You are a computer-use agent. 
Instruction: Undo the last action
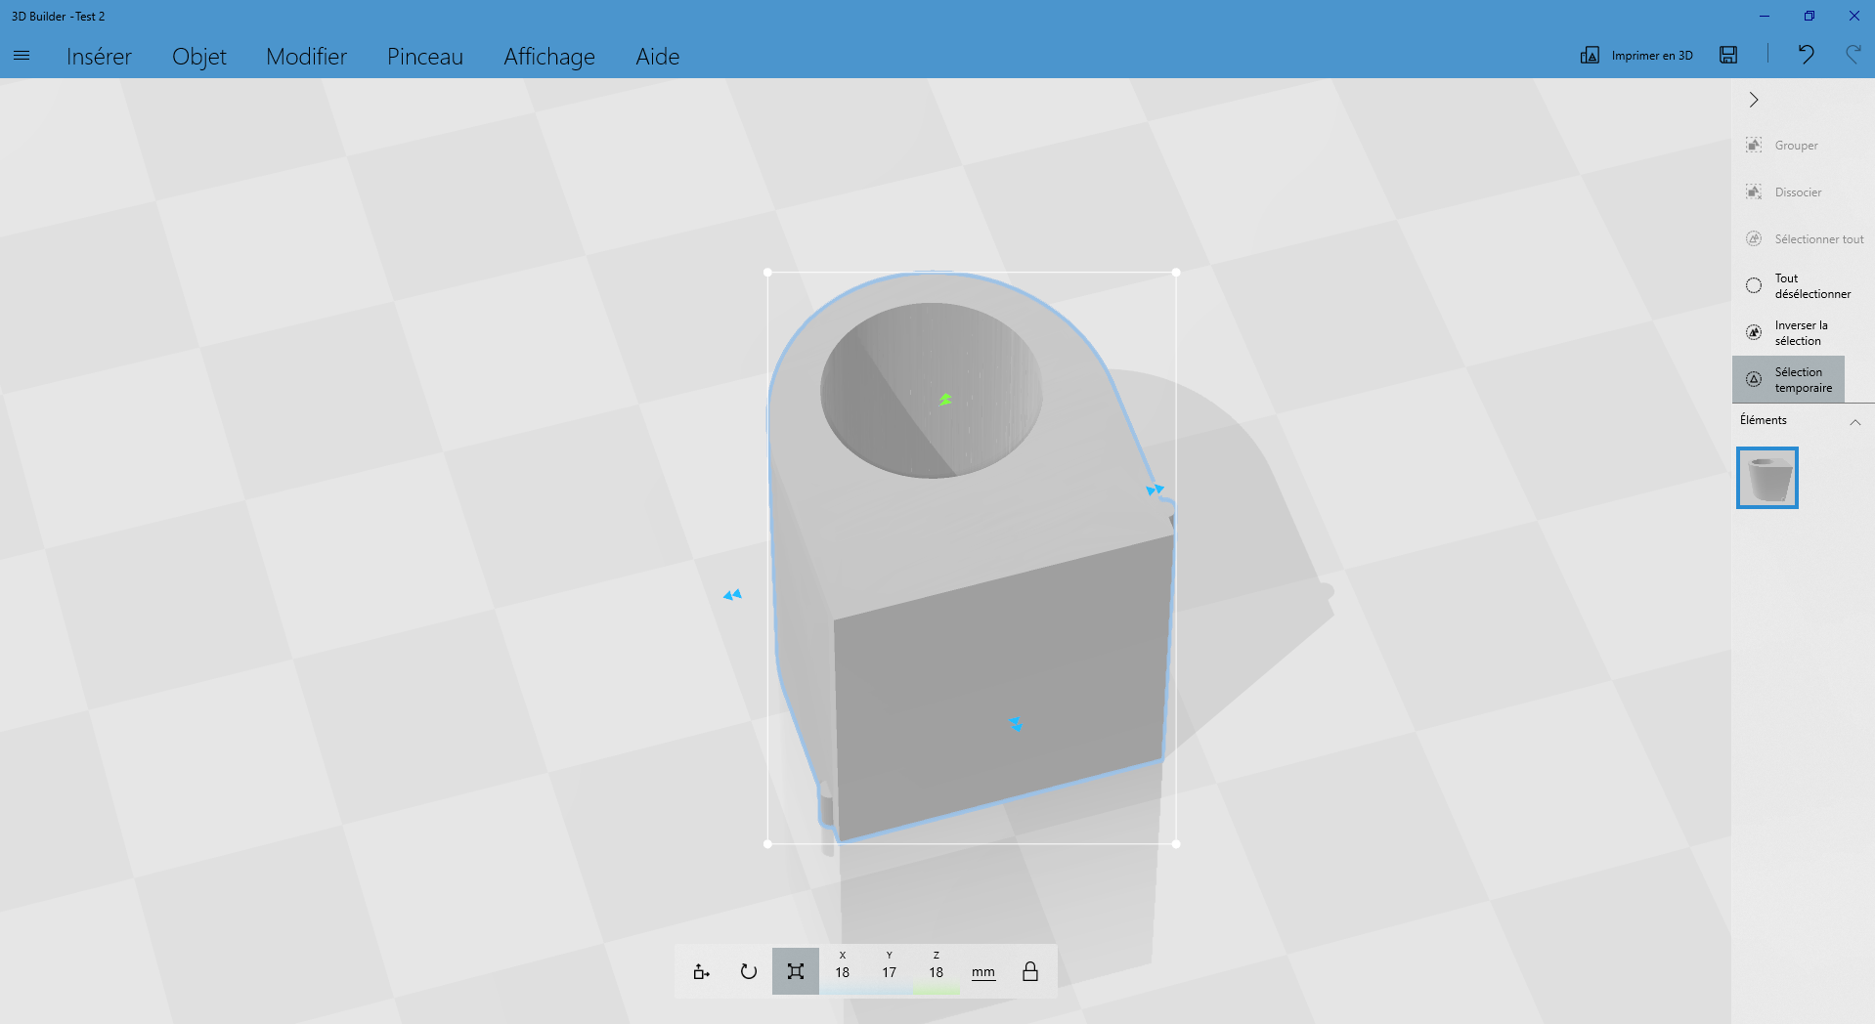tap(1806, 55)
